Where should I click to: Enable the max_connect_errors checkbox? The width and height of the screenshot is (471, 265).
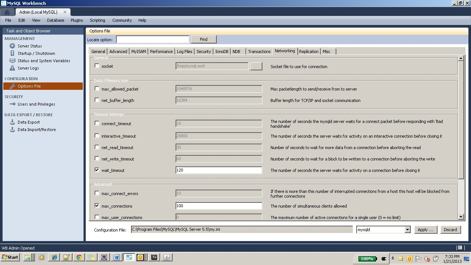coord(97,193)
